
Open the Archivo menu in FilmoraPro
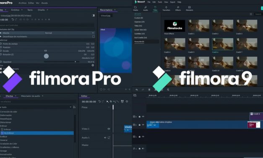point(23,3)
